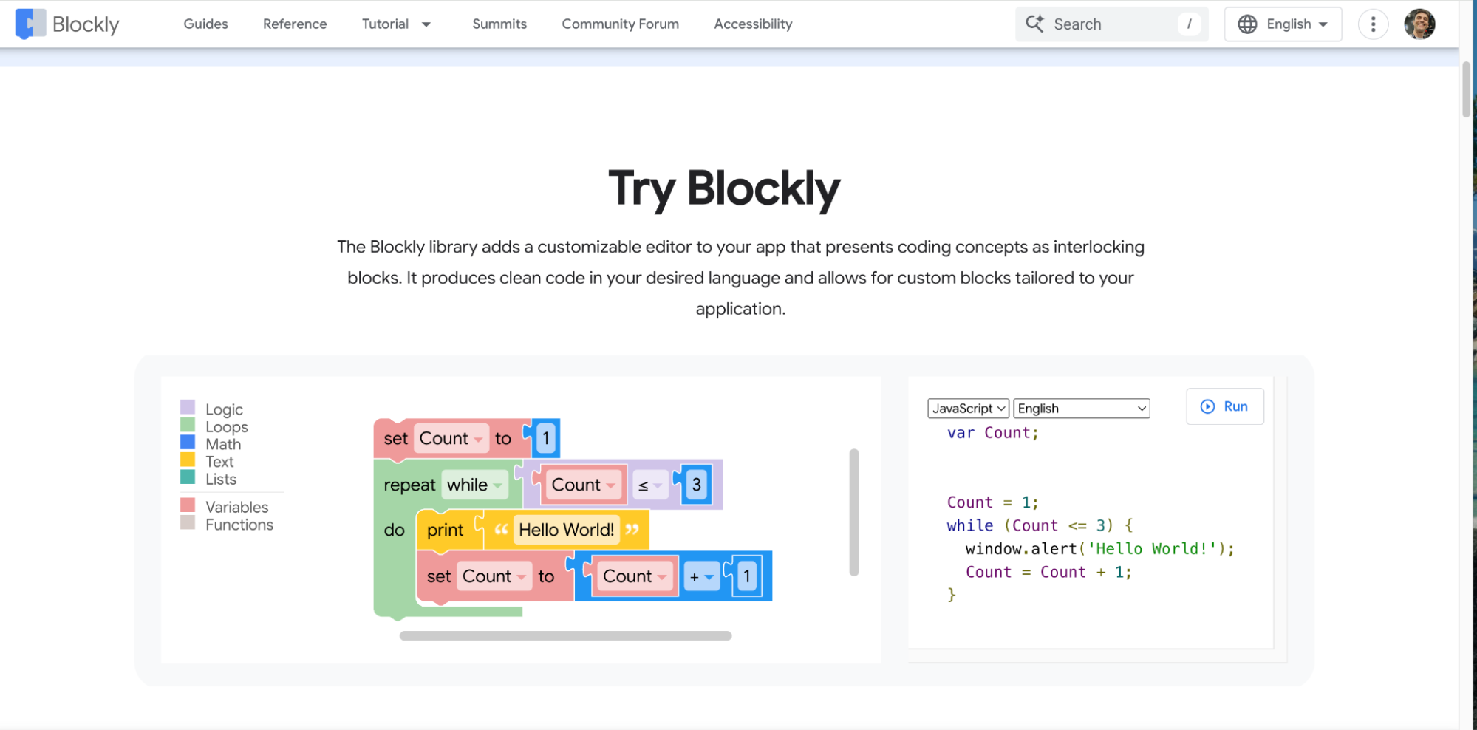Screen dimensions: 1477x730
Task: Click the workspace horizontal scrollbar
Action: coord(565,636)
